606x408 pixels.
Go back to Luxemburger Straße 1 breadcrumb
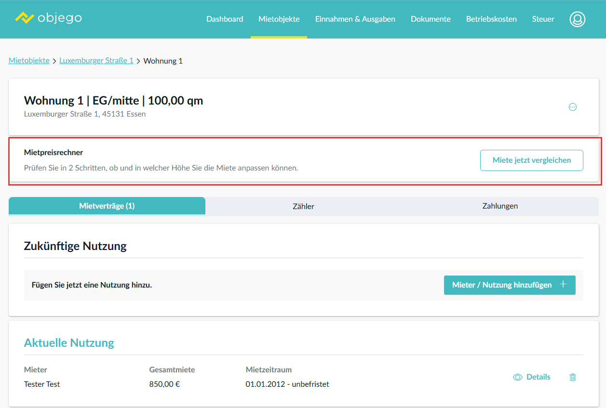pos(96,61)
